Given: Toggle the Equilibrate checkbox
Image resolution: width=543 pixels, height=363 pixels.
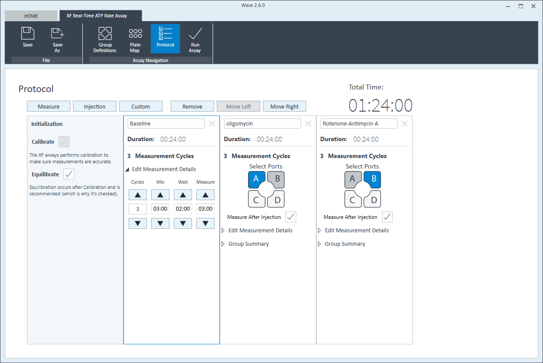Looking at the screenshot, I should pyautogui.click(x=69, y=174).
